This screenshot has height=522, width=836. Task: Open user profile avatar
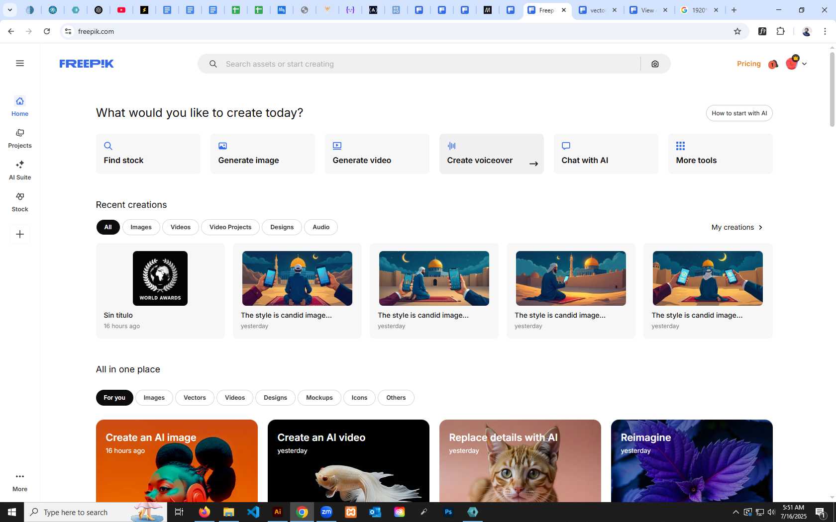792,63
